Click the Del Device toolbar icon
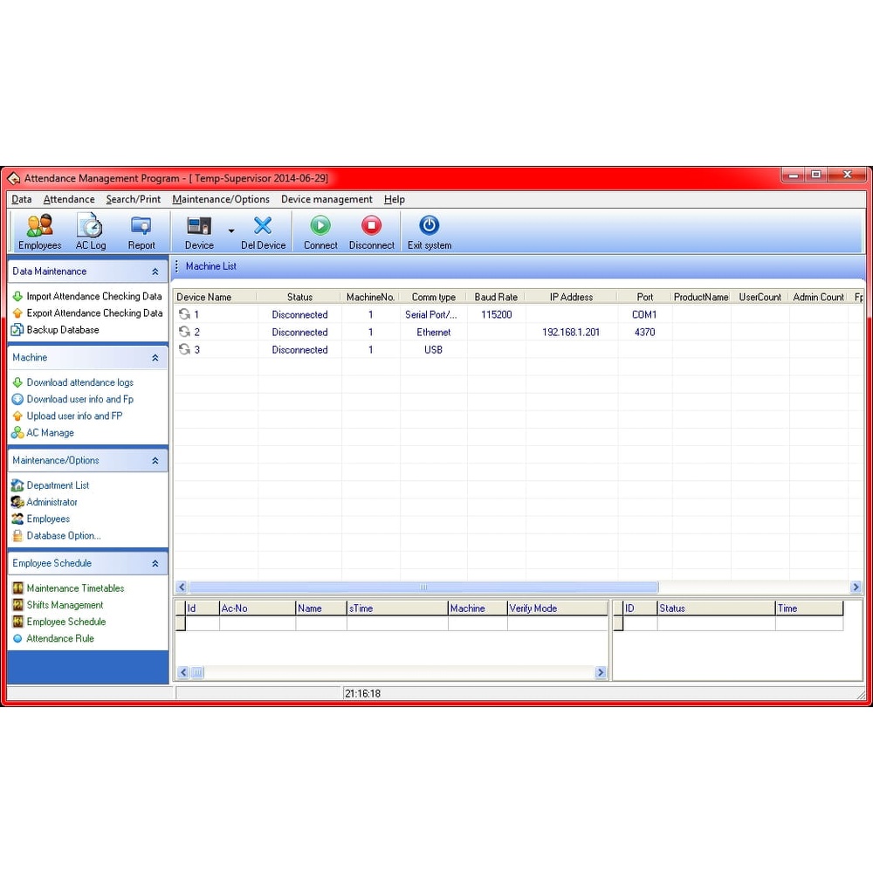 263,230
